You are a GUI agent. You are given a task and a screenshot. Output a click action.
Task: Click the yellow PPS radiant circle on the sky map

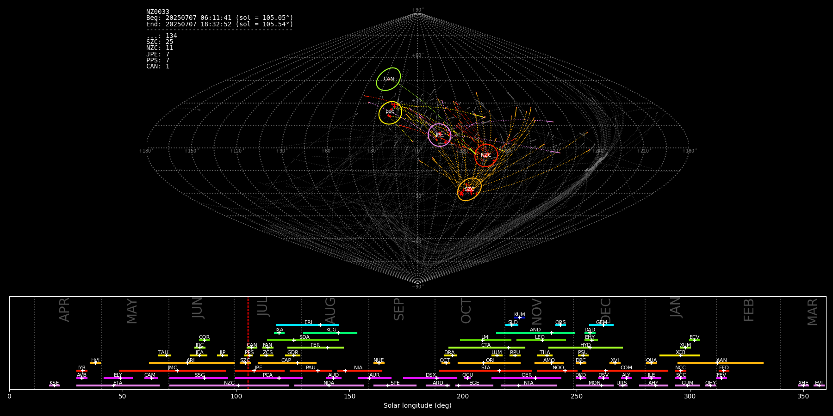(x=390, y=113)
